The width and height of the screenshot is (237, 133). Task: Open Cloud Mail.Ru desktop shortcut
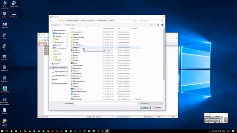pyautogui.click(x=4, y=123)
